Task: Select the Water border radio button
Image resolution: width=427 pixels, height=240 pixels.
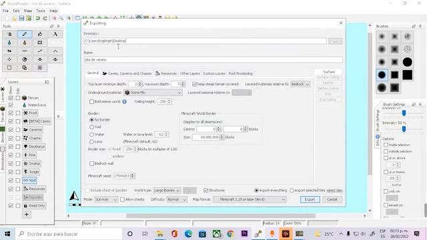Action: [92, 135]
